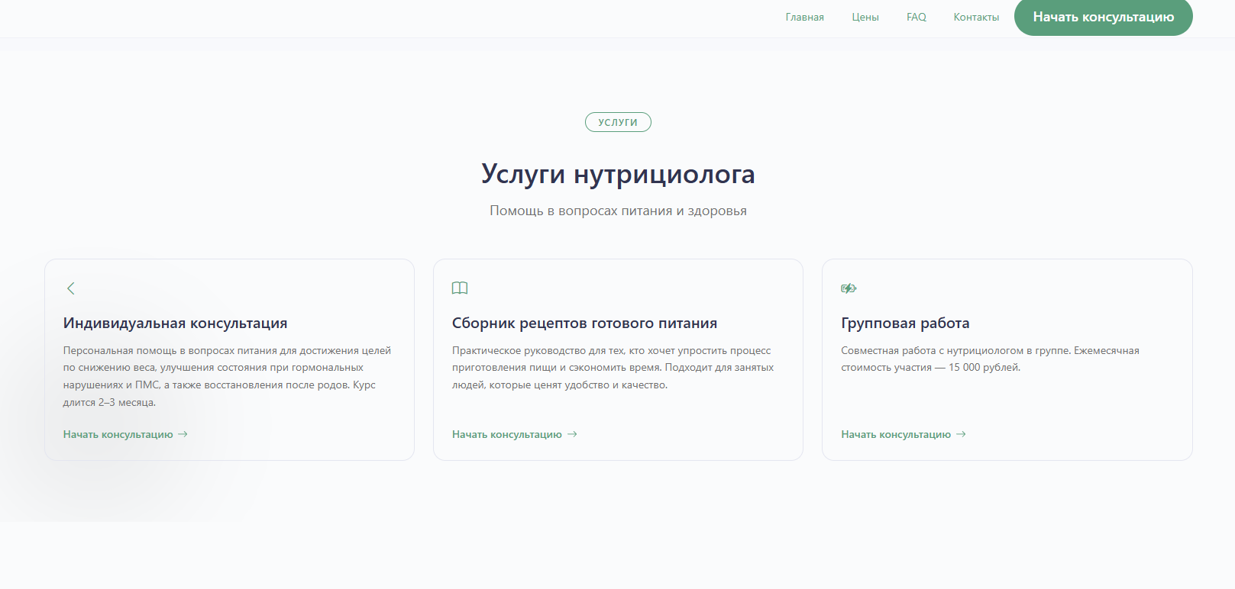Click the Услуги нутрициолога heading
The width and height of the screenshot is (1235, 589).
pos(618,174)
